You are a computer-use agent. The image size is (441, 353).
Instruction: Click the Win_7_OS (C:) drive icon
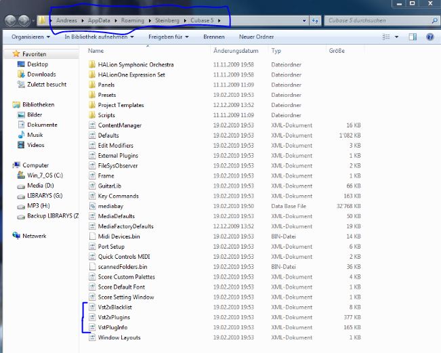click(x=21, y=175)
